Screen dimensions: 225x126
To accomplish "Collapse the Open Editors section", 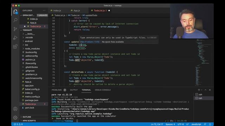I will point(28,15).
